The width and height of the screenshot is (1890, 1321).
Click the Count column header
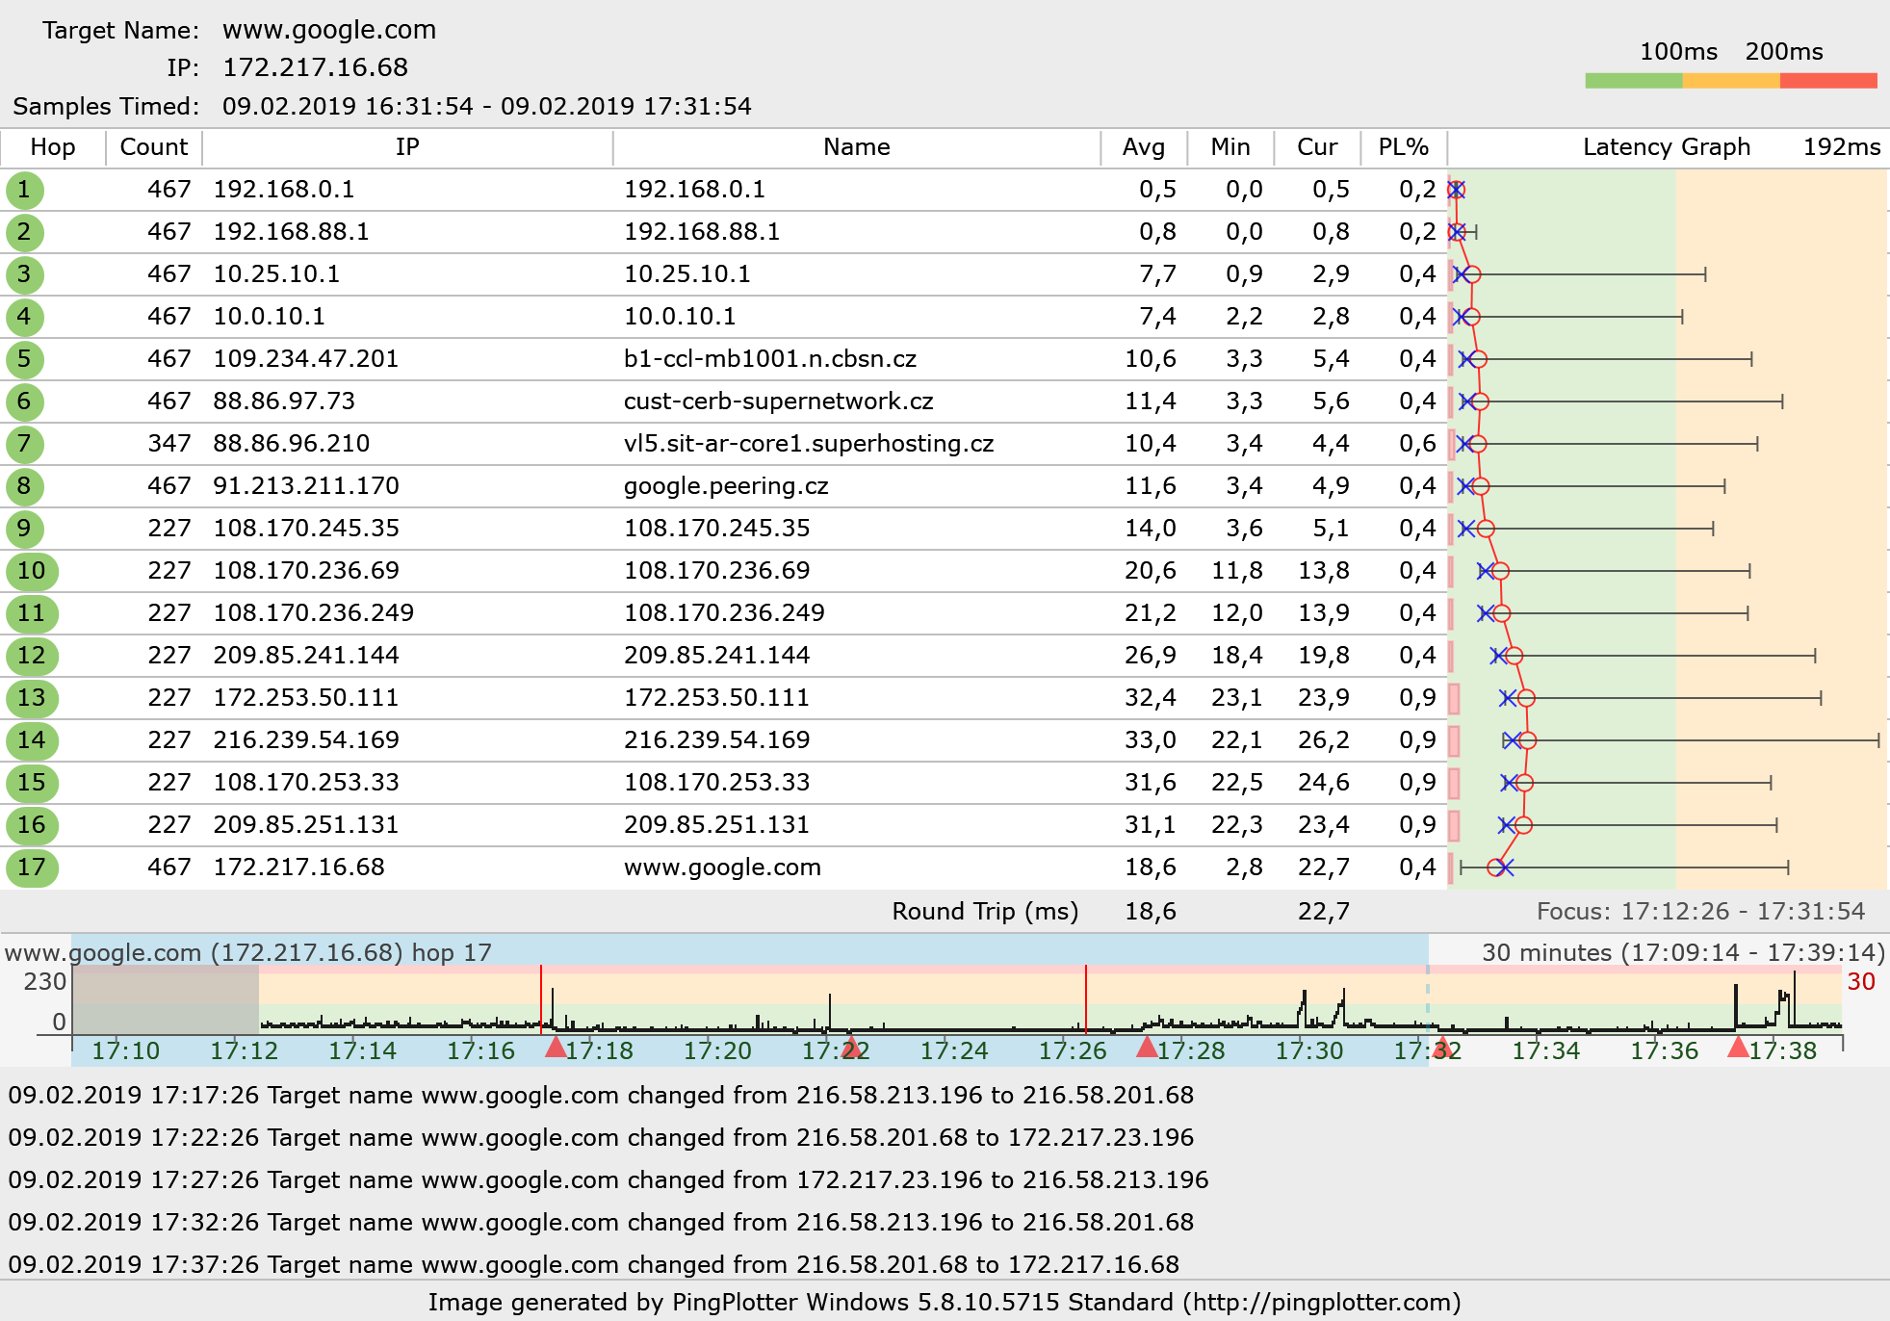coord(153,147)
